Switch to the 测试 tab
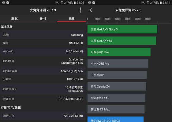The image size is (172, 122). pos(14,19)
